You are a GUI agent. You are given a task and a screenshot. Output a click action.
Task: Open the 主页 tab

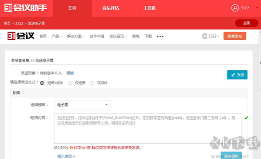coord(72,8)
